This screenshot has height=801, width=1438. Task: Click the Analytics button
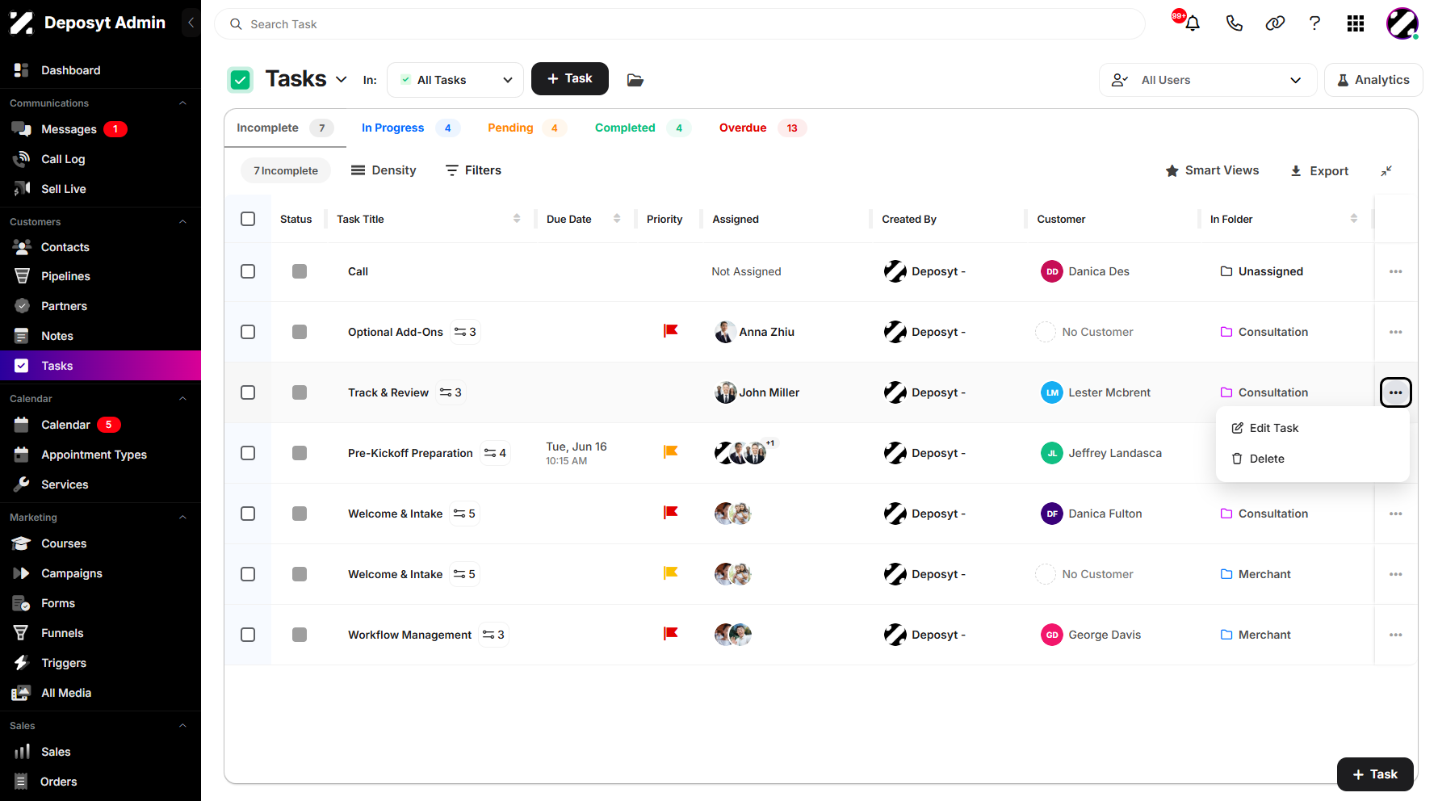click(1373, 80)
